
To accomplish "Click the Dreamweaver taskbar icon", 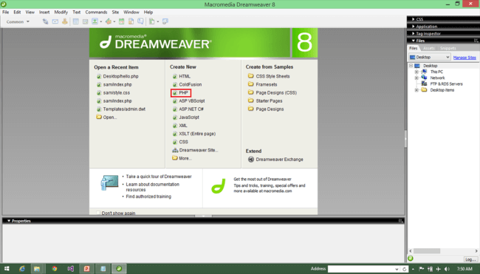I will 119,269.
